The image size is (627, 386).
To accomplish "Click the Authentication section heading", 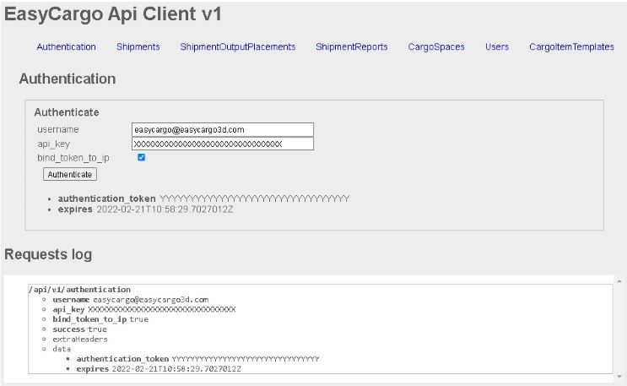I will point(68,79).
